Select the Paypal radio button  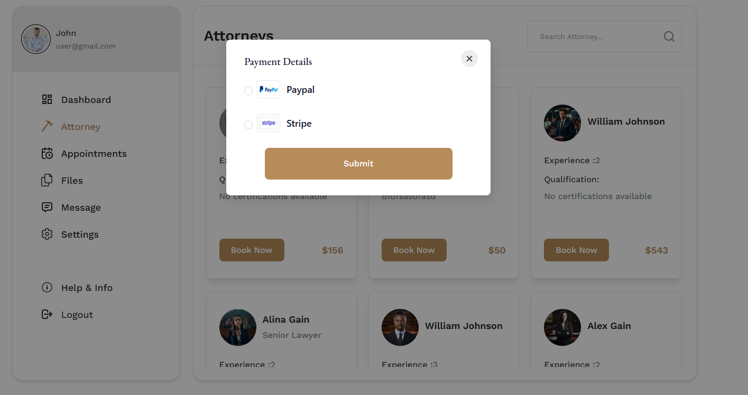click(248, 91)
